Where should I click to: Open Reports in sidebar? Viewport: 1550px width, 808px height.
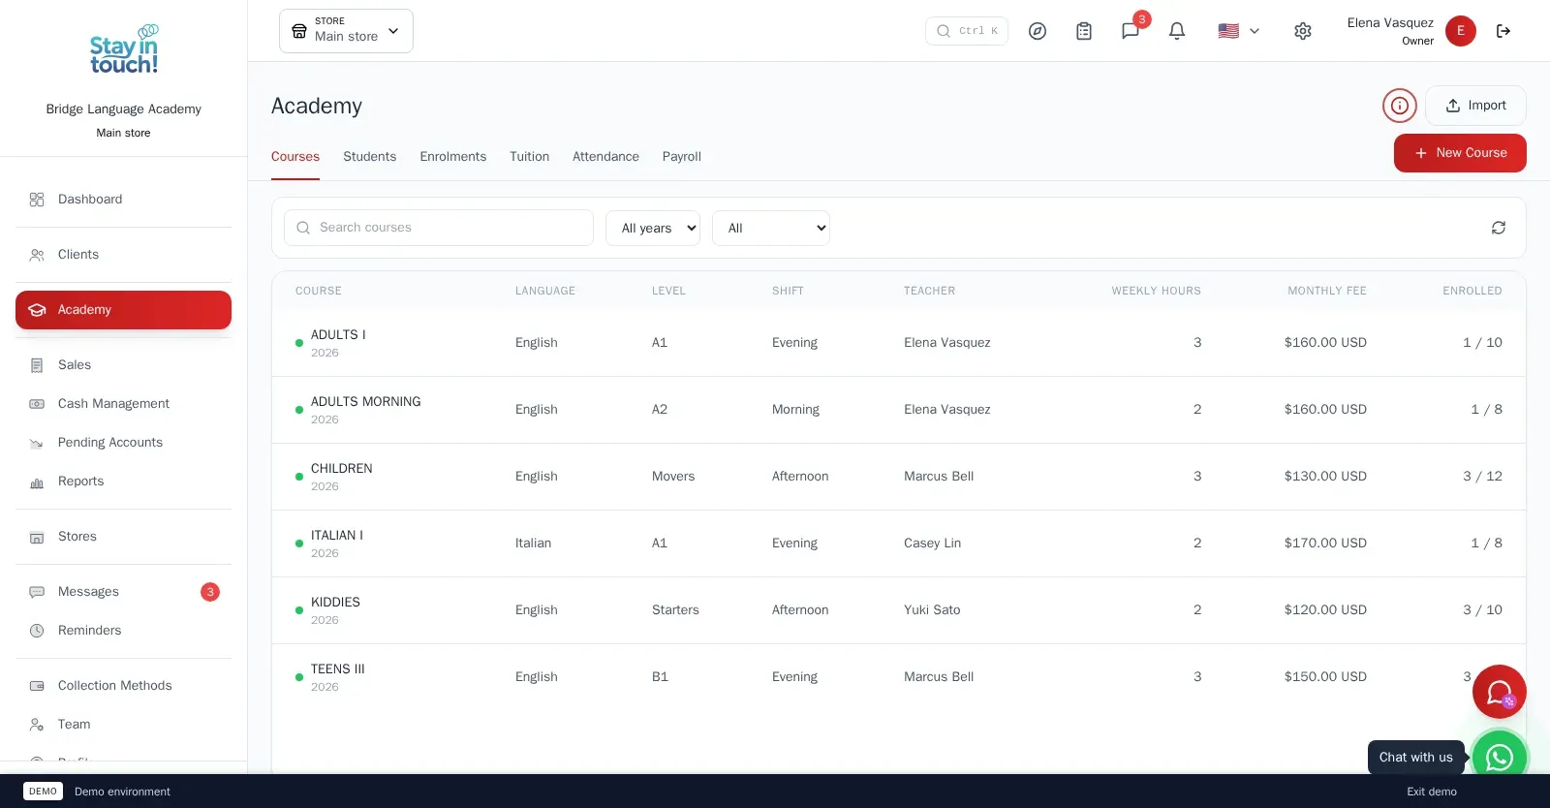click(123, 482)
